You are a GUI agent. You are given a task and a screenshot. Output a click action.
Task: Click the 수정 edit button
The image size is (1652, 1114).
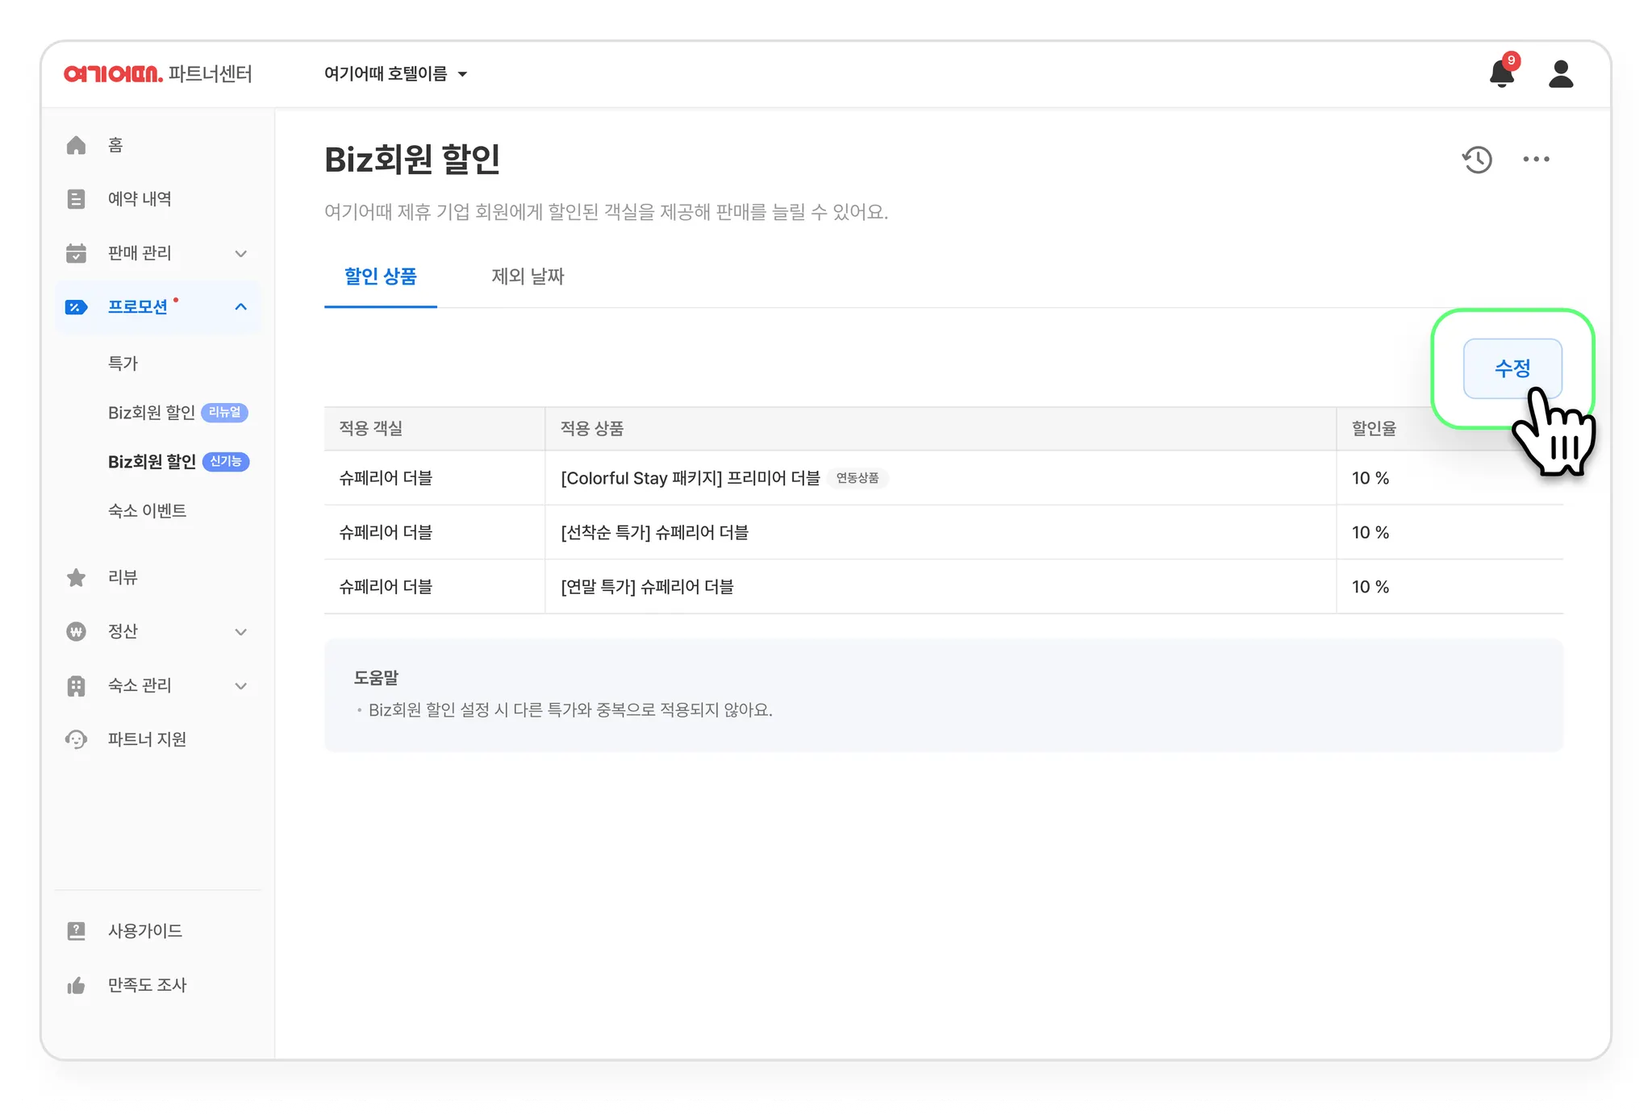pyautogui.click(x=1512, y=368)
